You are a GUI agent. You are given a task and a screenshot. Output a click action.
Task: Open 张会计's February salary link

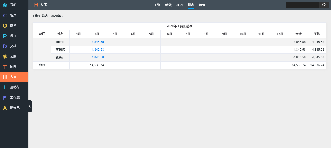coord(98,57)
